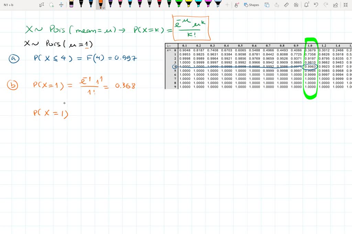Open the screen clipping tool
The height and width of the screenshot is (234, 352).
[267, 5]
